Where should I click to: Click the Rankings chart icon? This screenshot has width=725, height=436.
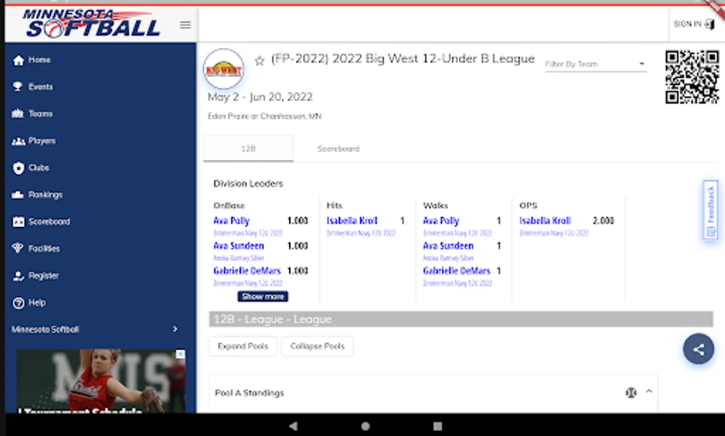click(x=18, y=195)
